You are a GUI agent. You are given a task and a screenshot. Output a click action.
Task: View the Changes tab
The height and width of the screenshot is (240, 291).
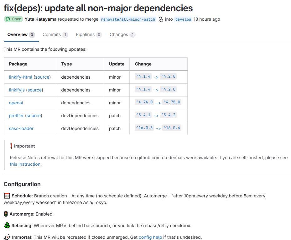coord(119,34)
